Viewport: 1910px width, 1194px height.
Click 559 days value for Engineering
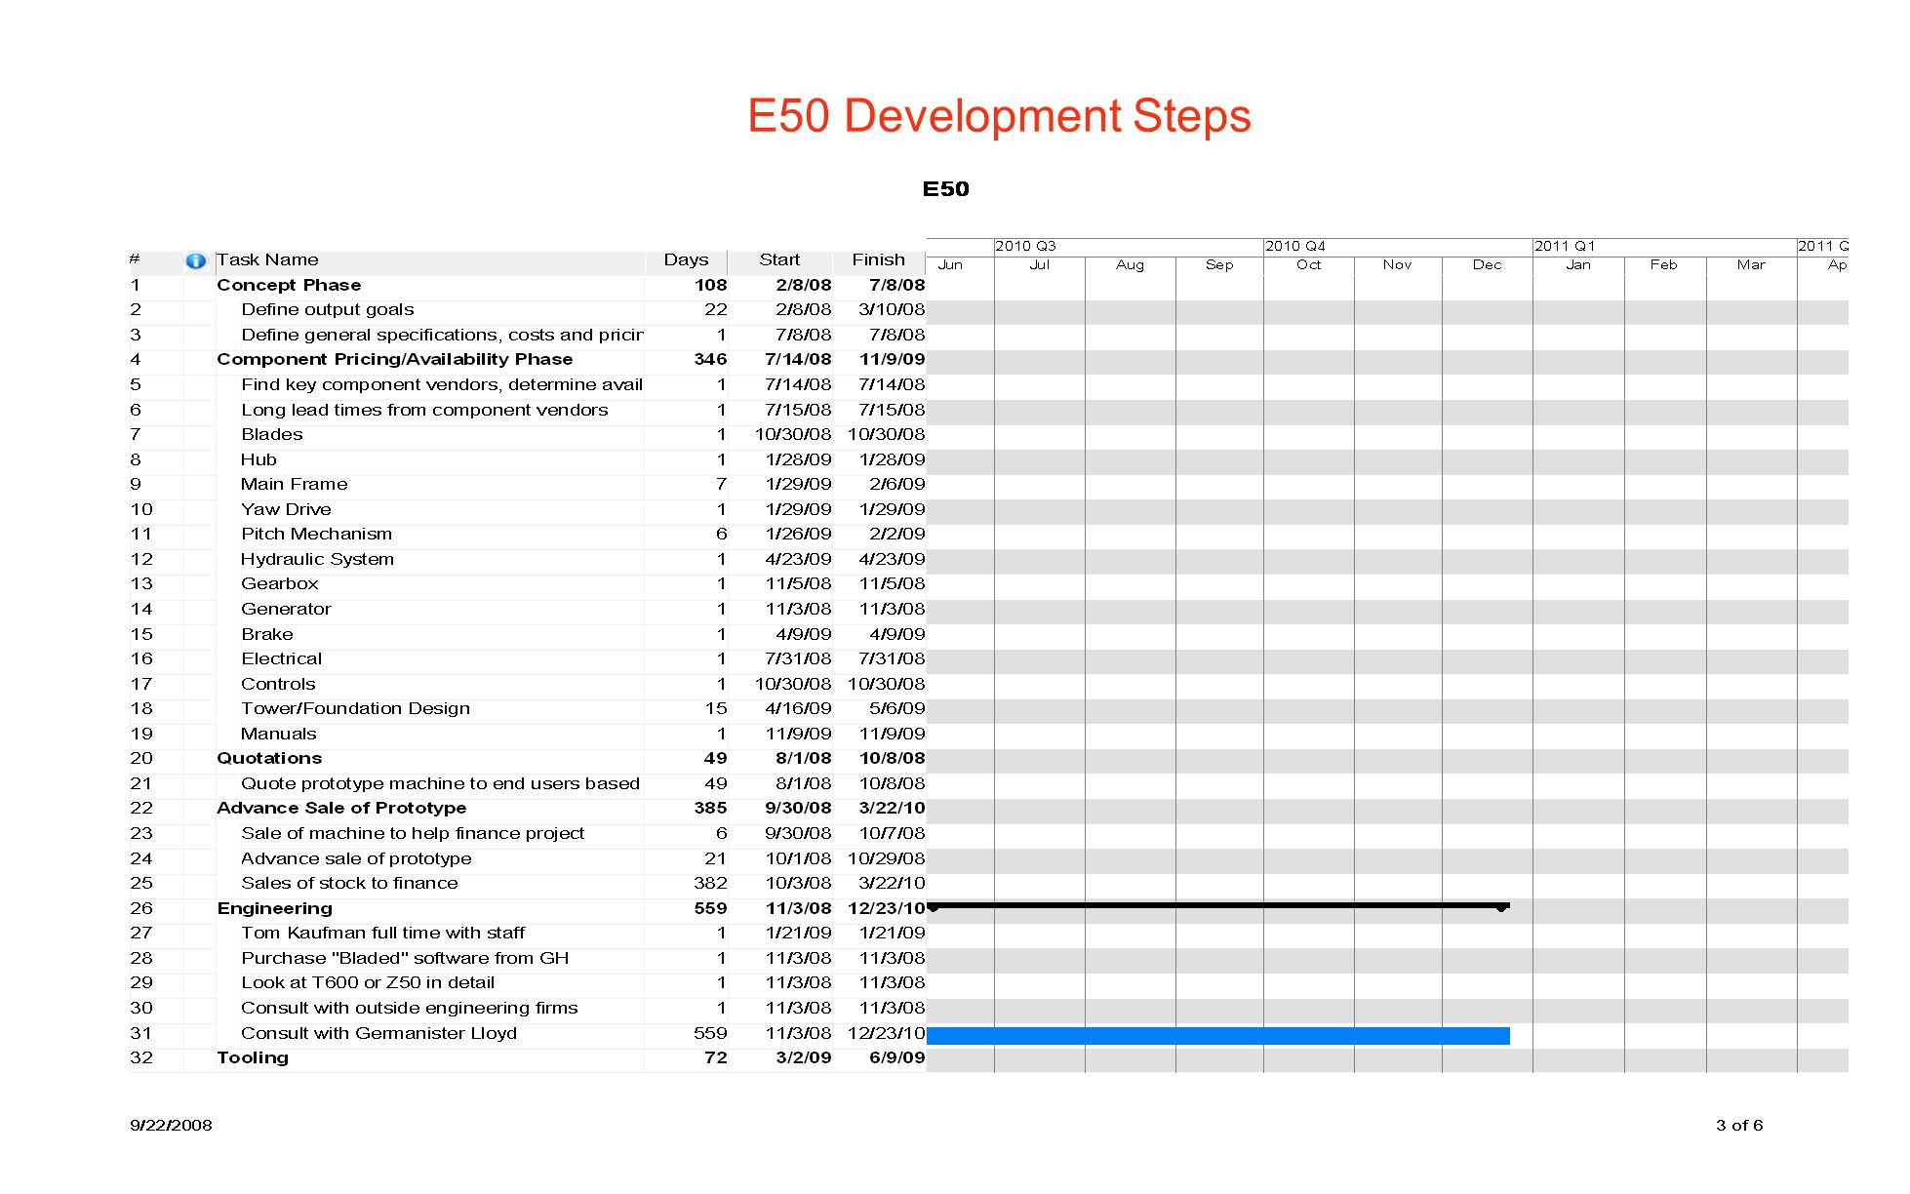click(710, 908)
